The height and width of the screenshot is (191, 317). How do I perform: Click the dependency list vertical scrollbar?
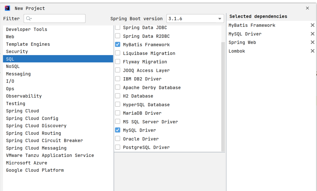[x=223, y=96]
